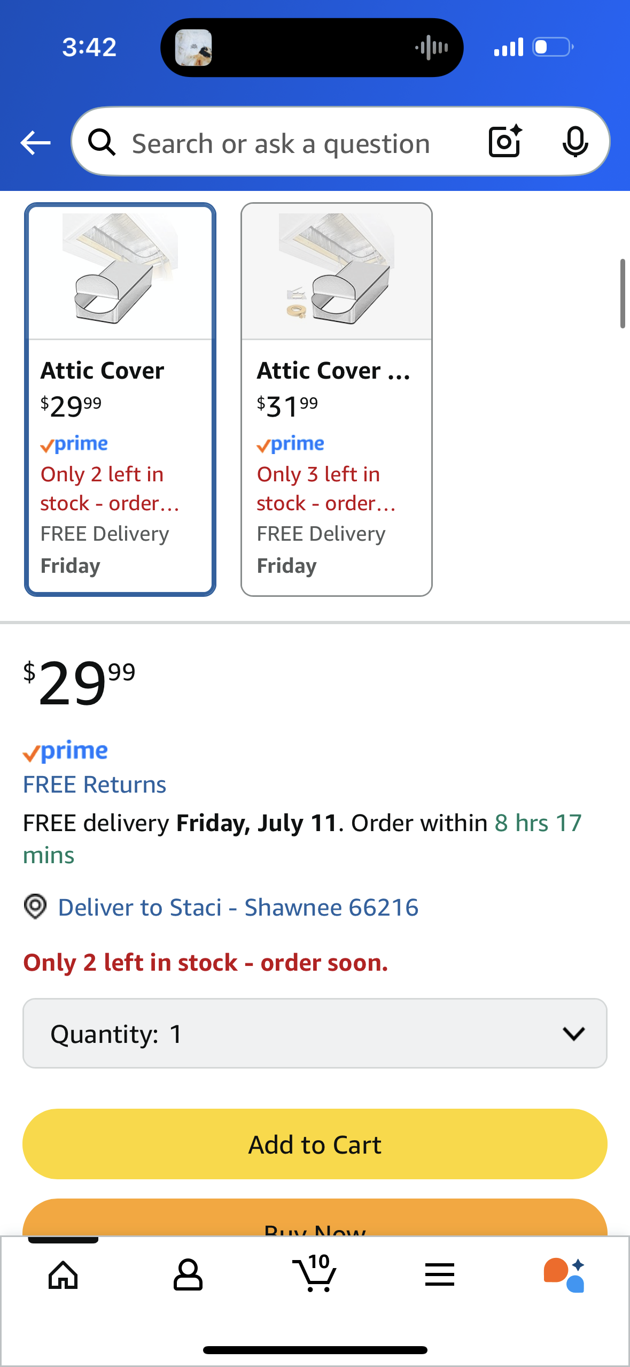Click the Buy Now button
The height and width of the screenshot is (1367, 630).
315,1218
